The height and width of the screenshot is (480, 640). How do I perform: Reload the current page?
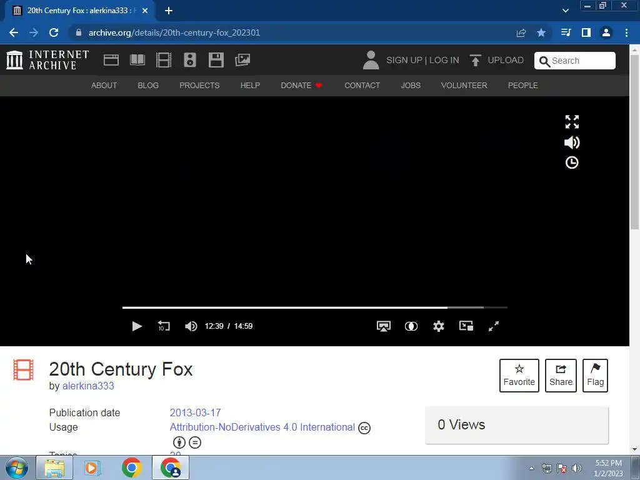54,32
